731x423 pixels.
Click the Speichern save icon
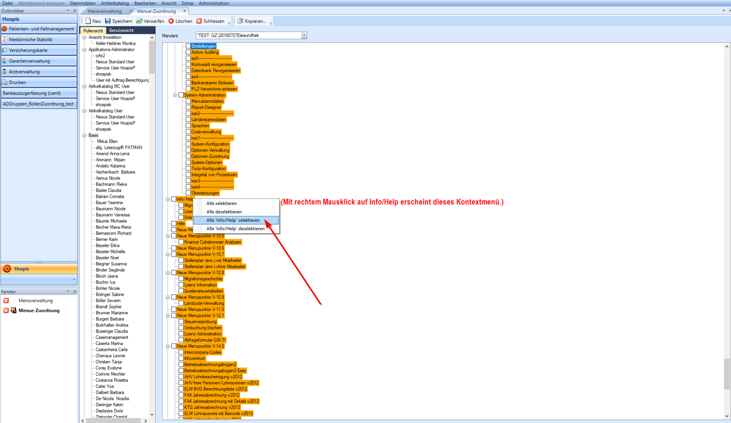click(108, 21)
